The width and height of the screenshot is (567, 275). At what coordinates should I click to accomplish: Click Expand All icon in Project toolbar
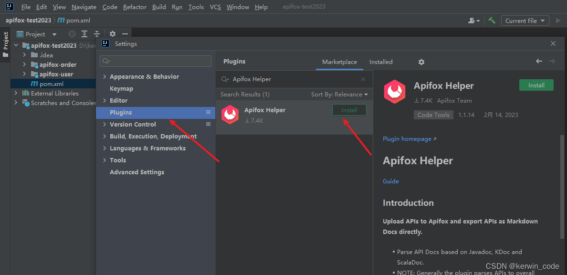(84, 34)
